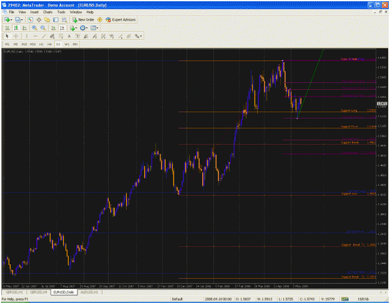Launch MetaEditor via the yellow diamond icon
The height and width of the screenshot is (303, 390).
pyautogui.click(x=100, y=19)
